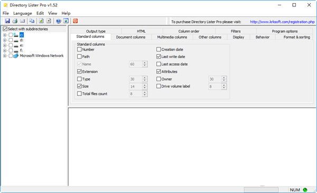Click the Size width input field
This screenshot has width=317, height=193.
[136, 86]
